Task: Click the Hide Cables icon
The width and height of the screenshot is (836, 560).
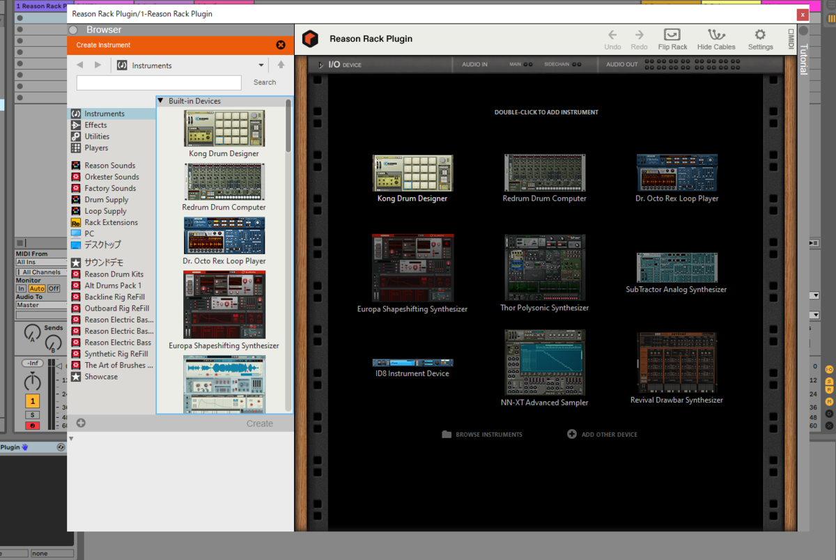Action: pyautogui.click(x=716, y=34)
